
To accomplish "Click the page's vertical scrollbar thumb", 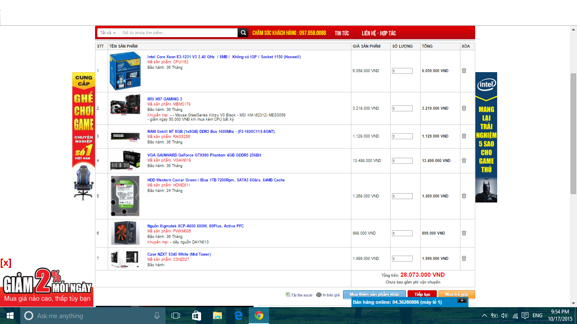I will pos(573,134).
